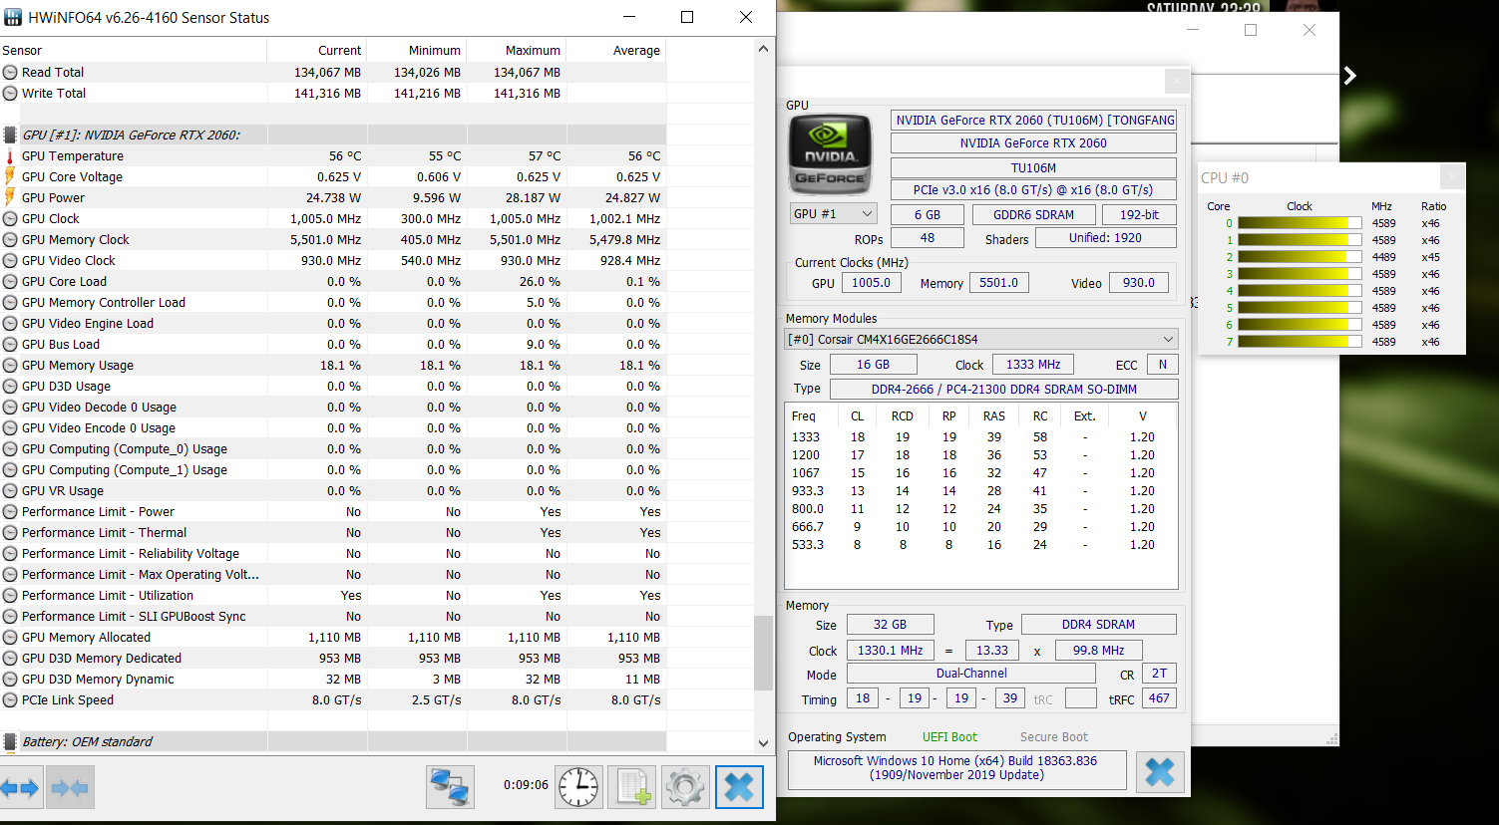The image size is (1499, 825).
Task: Click the GPU D3D Memory Dedicated row
Action: pyautogui.click(x=333, y=659)
